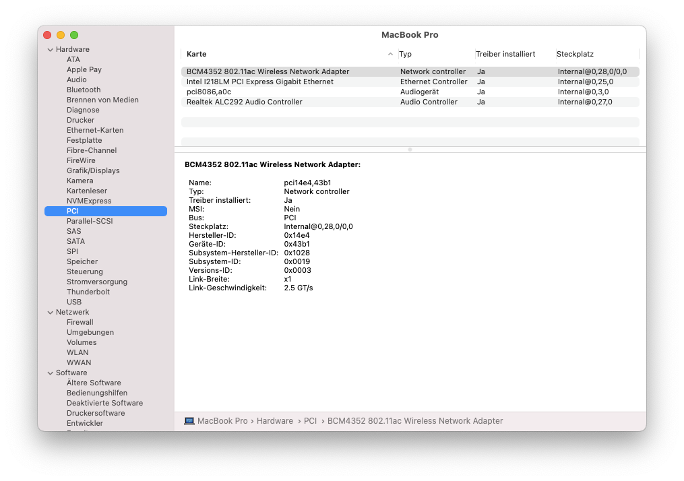Select SPI in the sidebar

tap(72, 251)
